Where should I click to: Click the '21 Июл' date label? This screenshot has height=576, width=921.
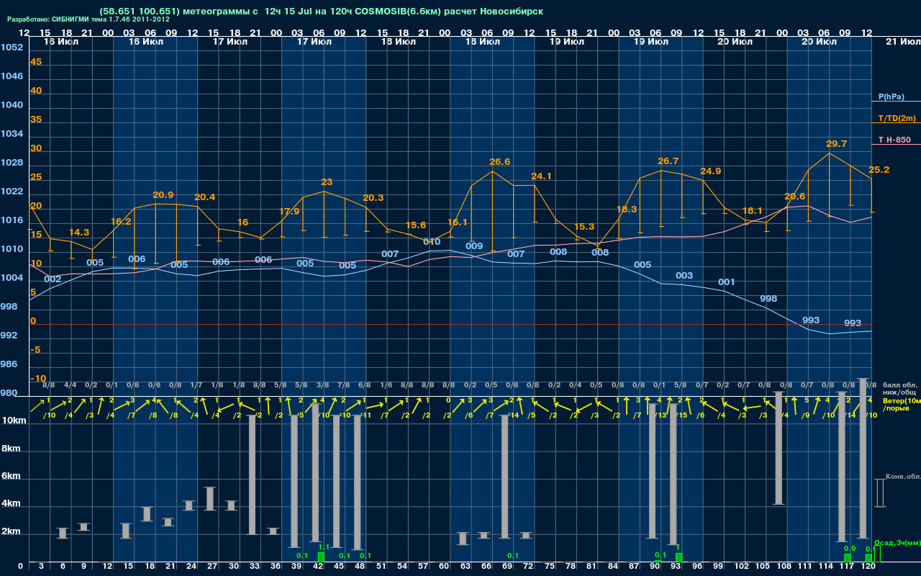point(902,42)
